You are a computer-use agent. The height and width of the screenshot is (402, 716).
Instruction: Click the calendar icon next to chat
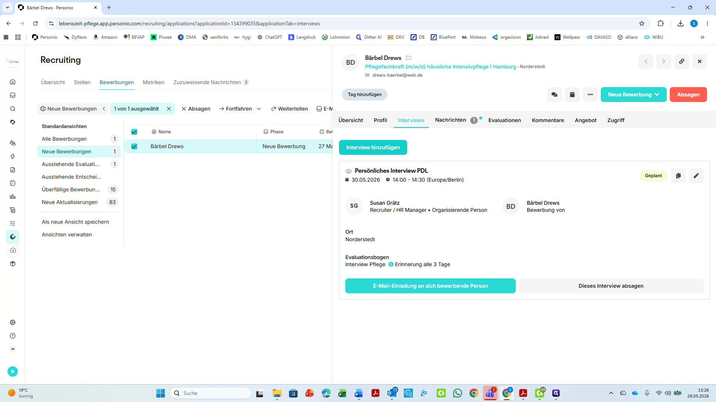coord(572,95)
